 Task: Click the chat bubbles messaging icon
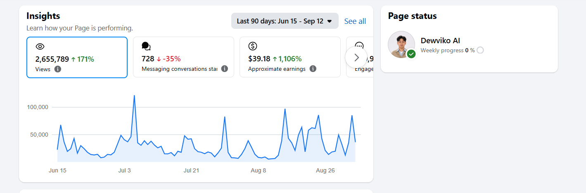tap(146, 46)
